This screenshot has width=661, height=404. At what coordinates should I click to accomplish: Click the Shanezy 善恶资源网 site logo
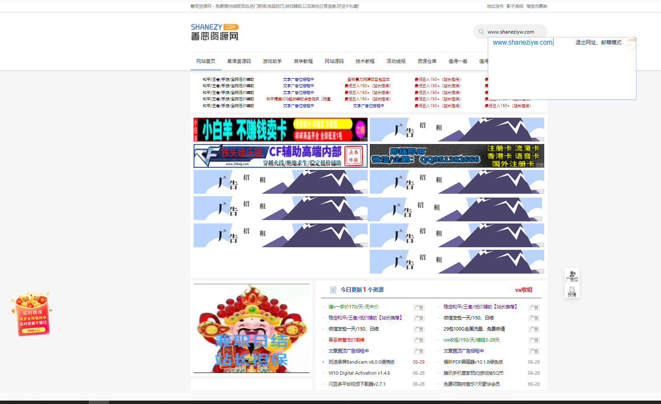pos(215,32)
